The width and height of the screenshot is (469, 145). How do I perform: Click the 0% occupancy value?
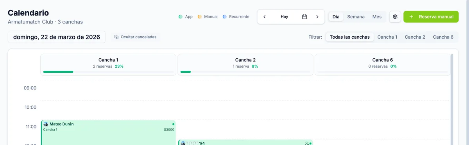(x=393, y=66)
